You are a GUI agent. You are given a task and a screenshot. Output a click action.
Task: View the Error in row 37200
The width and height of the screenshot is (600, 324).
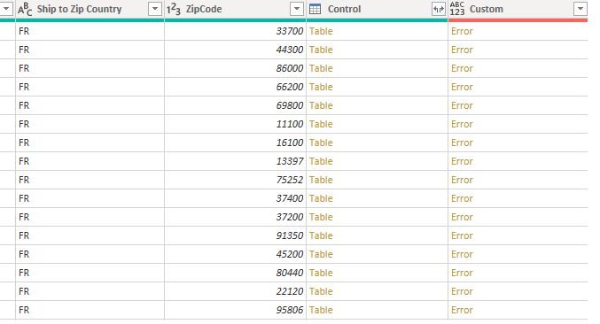click(462, 218)
